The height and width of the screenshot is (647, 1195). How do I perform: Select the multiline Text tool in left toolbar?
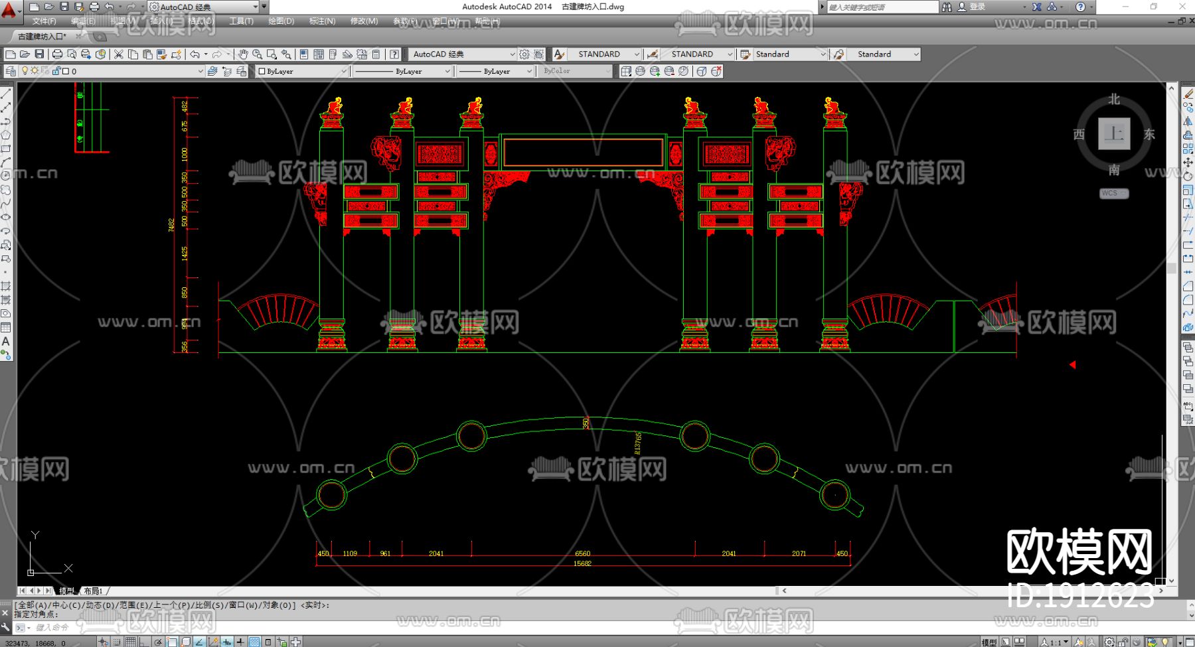(x=6, y=342)
